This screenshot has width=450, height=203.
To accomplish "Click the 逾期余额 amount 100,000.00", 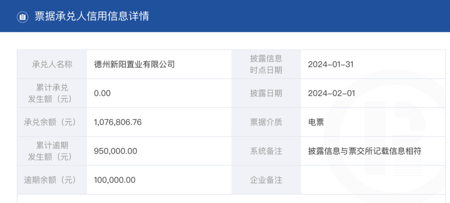I will (x=115, y=180).
